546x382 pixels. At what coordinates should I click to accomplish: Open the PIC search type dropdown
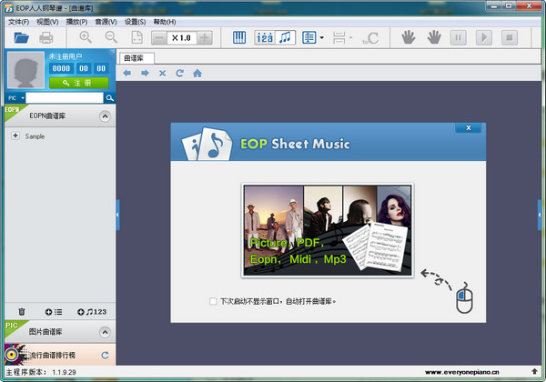[15, 97]
